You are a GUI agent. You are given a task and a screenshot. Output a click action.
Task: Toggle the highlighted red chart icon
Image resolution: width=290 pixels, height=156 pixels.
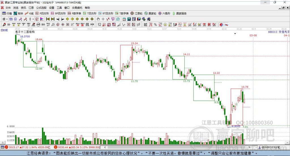click(x=37, y=19)
